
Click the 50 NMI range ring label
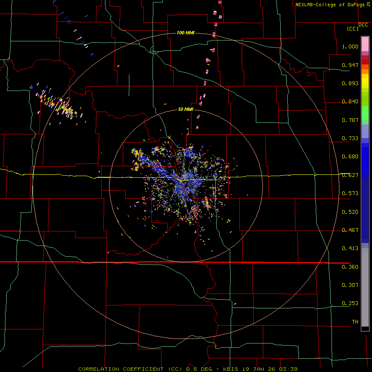coord(186,109)
